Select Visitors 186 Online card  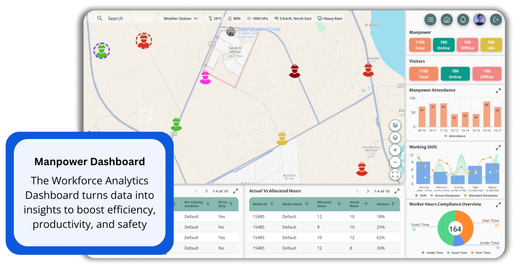[455, 74]
